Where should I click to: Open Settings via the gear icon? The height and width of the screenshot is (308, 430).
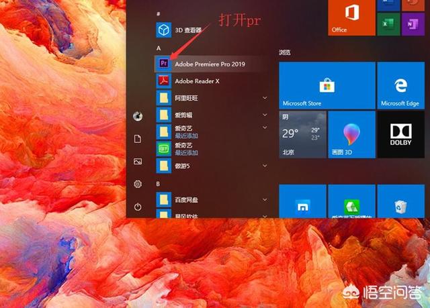[x=138, y=184]
